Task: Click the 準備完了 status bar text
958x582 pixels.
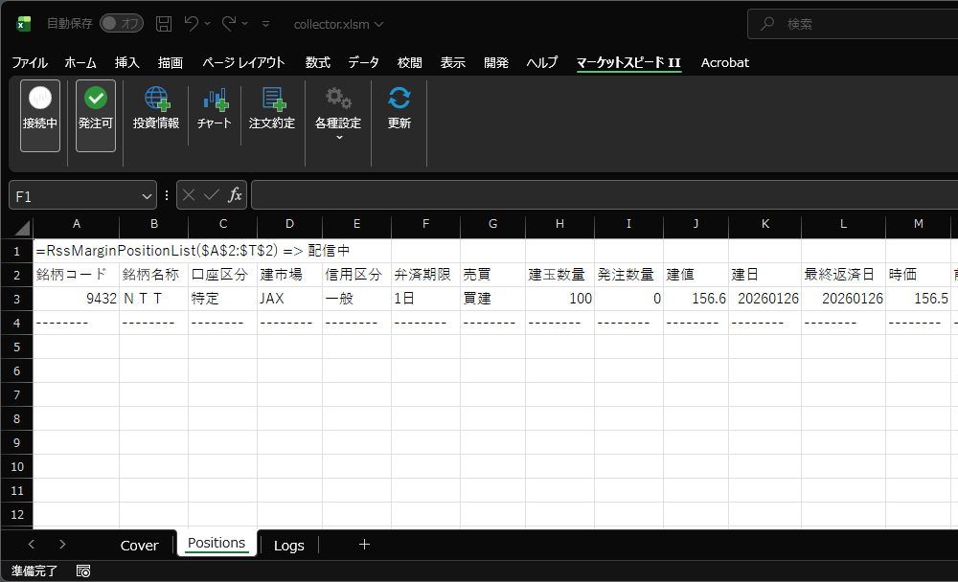Action: click(x=34, y=571)
